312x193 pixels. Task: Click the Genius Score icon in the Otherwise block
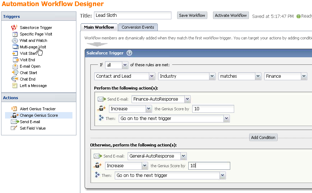(x=98, y=165)
